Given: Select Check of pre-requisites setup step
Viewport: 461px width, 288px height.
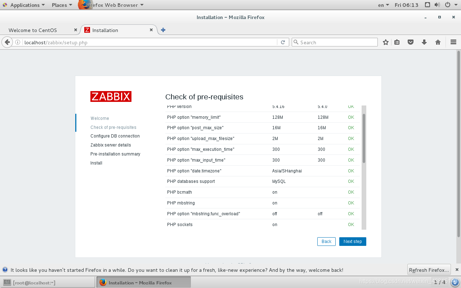Looking at the screenshot, I should click(113, 127).
